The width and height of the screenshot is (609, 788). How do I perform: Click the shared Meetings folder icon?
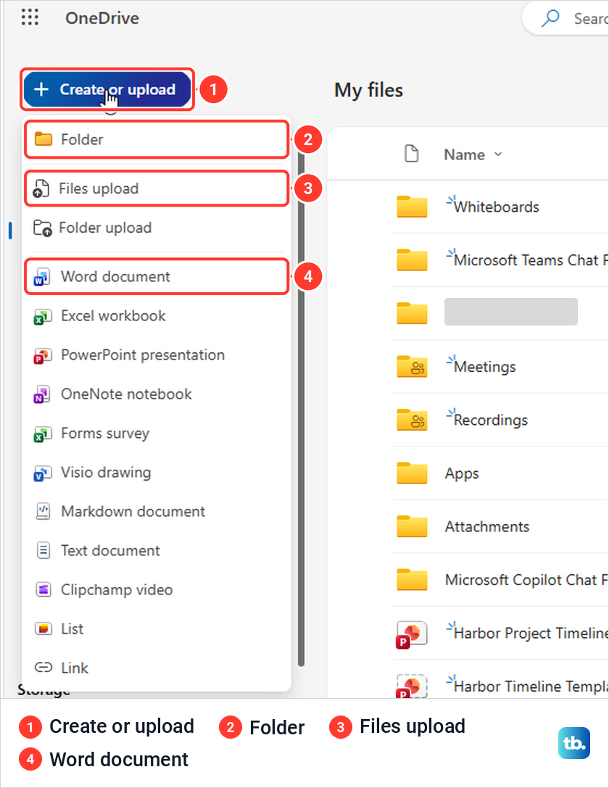(x=412, y=366)
